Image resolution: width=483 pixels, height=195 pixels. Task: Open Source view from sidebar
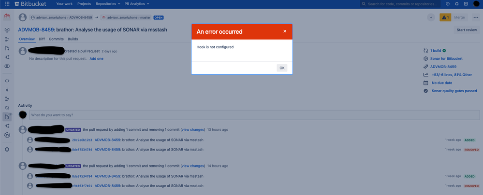7,81
